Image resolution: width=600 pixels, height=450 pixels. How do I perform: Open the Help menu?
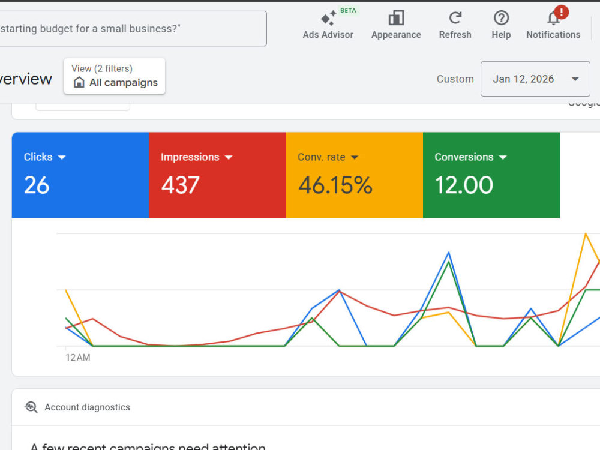(x=501, y=25)
